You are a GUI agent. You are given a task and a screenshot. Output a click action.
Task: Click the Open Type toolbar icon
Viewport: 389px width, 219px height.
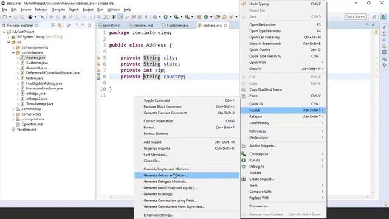pyautogui.click(x=218, y=17)
